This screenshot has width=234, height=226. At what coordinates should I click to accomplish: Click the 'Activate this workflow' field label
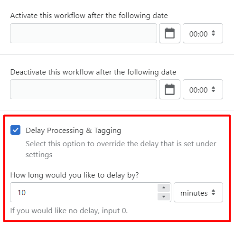pos(89,16)
